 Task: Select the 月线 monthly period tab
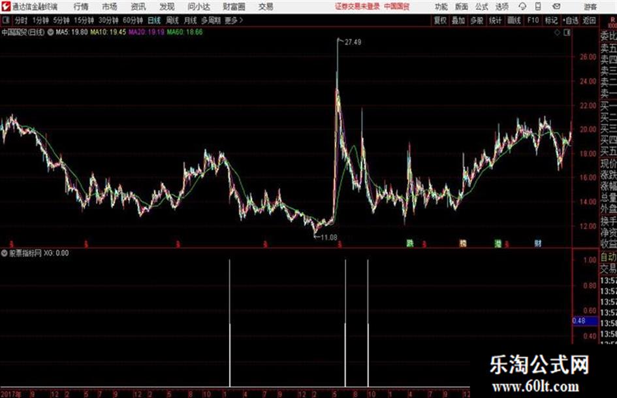191,20
